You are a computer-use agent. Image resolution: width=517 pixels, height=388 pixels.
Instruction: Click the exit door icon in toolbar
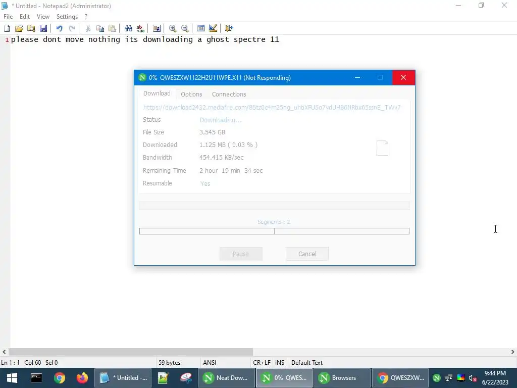tap(229, 28)
